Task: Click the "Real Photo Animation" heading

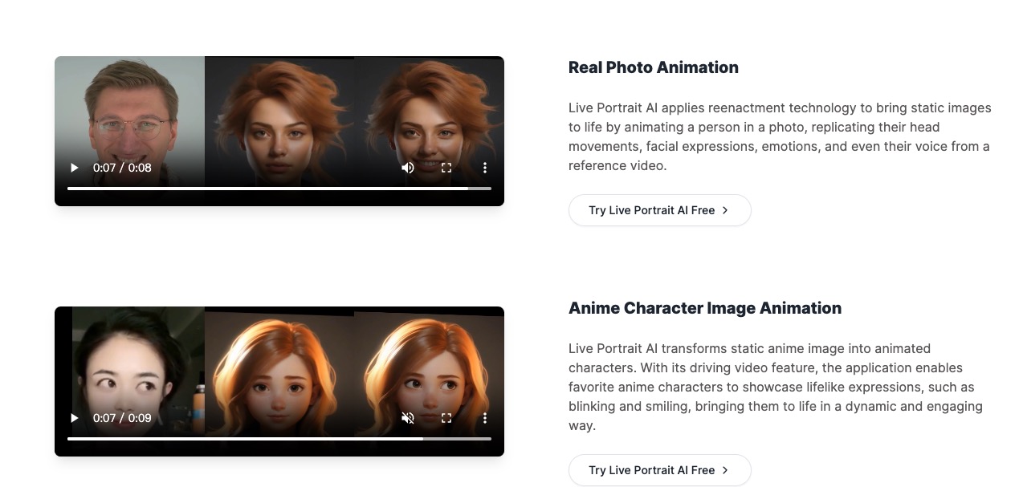Action: 653,67
